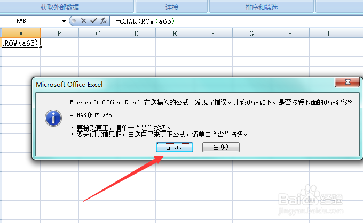This screenshot has width=363, height=223.
Task: Click the formula bar expand circle button
Action: [x=74, y=21]
